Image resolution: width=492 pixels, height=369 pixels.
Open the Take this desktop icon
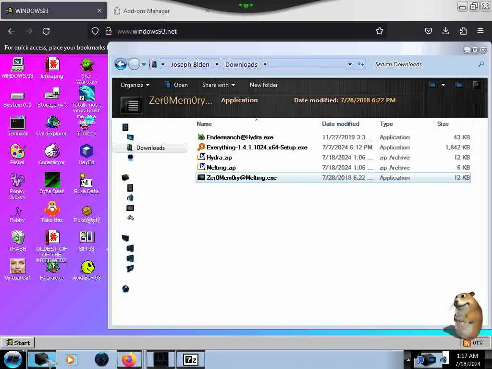pos(52,212)
